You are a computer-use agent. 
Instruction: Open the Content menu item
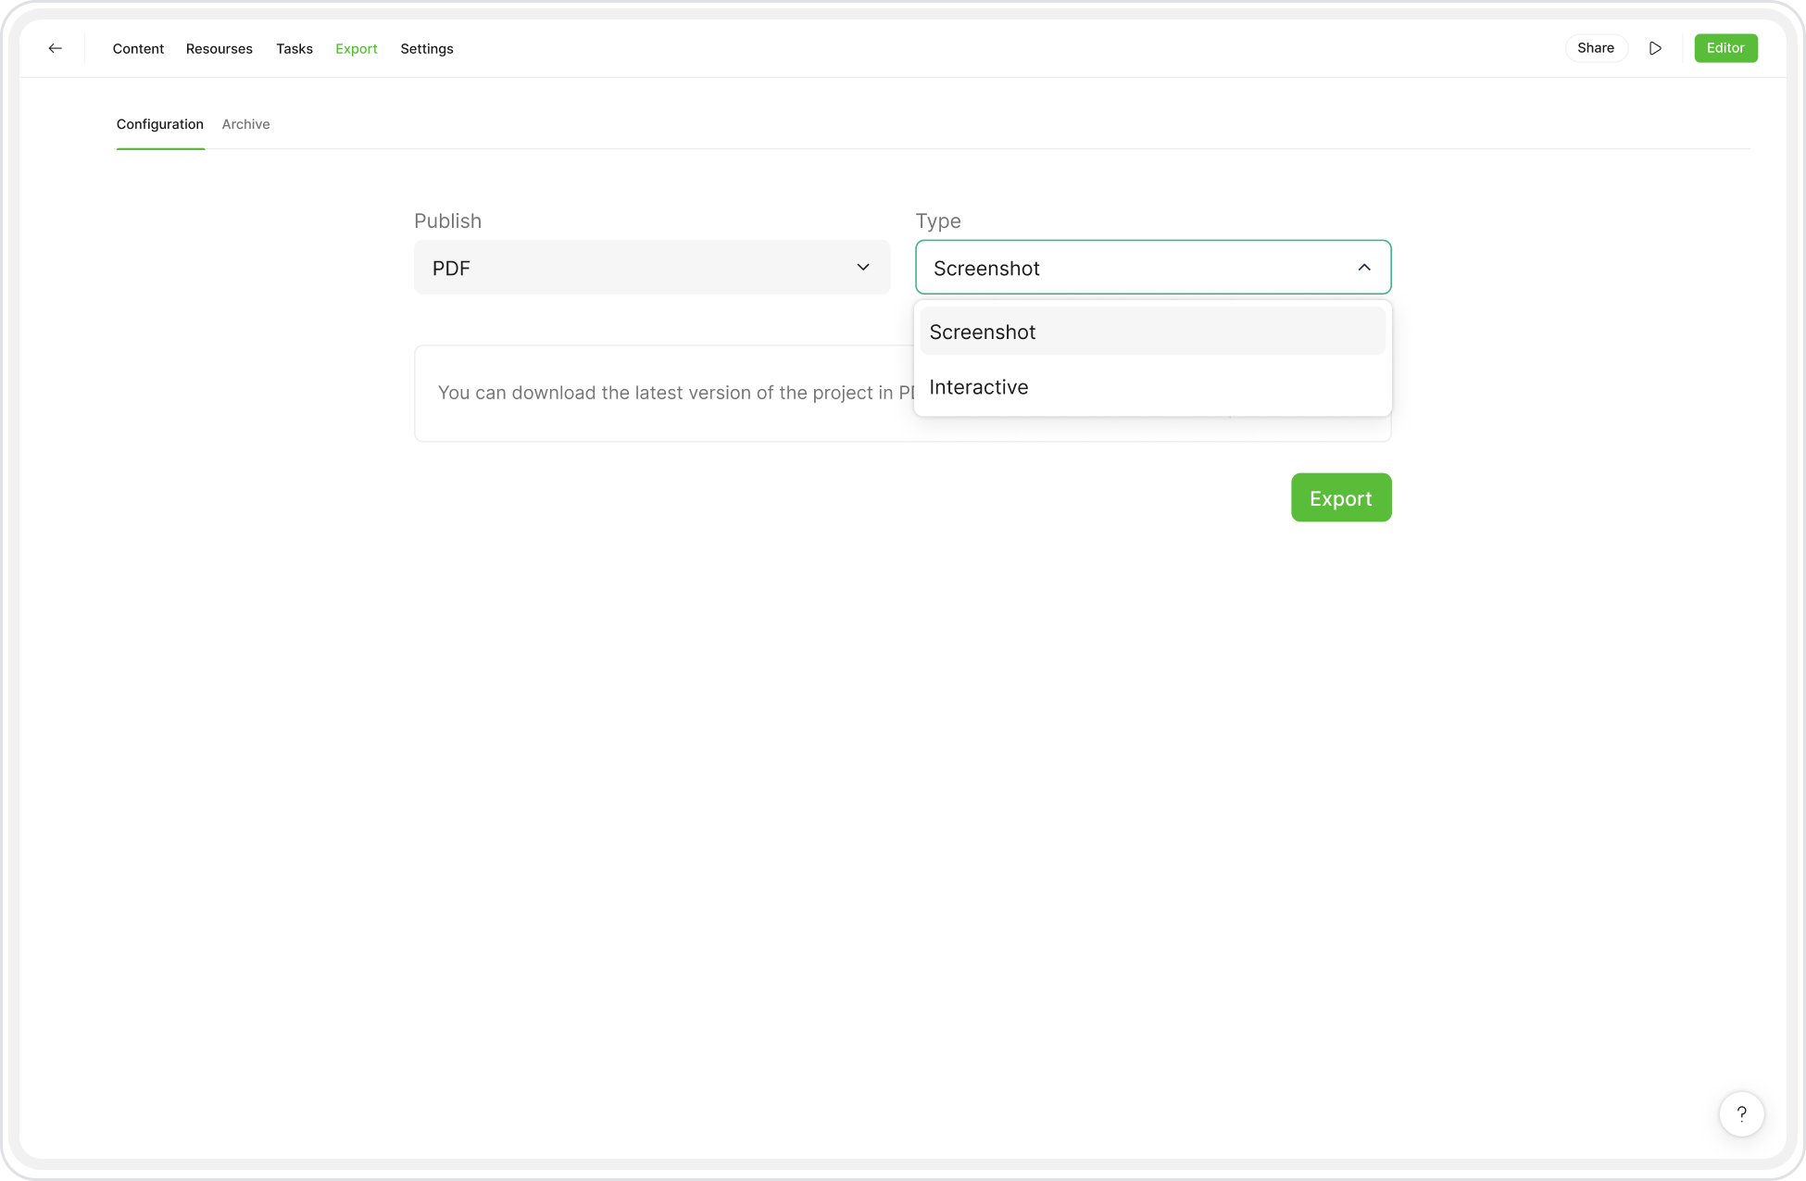pos(138,49)
